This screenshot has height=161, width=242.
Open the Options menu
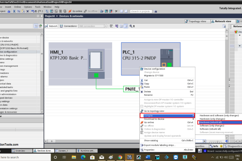tap(28, 7)
